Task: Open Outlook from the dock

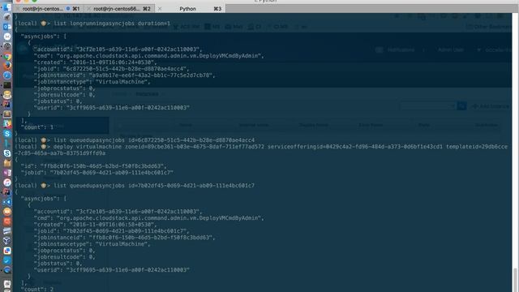Action: (x=7, y=27)
